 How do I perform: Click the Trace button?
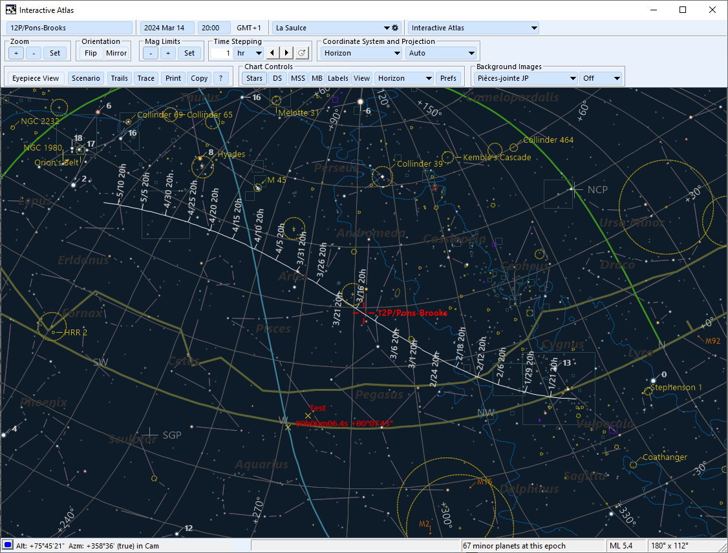point(145,78)
